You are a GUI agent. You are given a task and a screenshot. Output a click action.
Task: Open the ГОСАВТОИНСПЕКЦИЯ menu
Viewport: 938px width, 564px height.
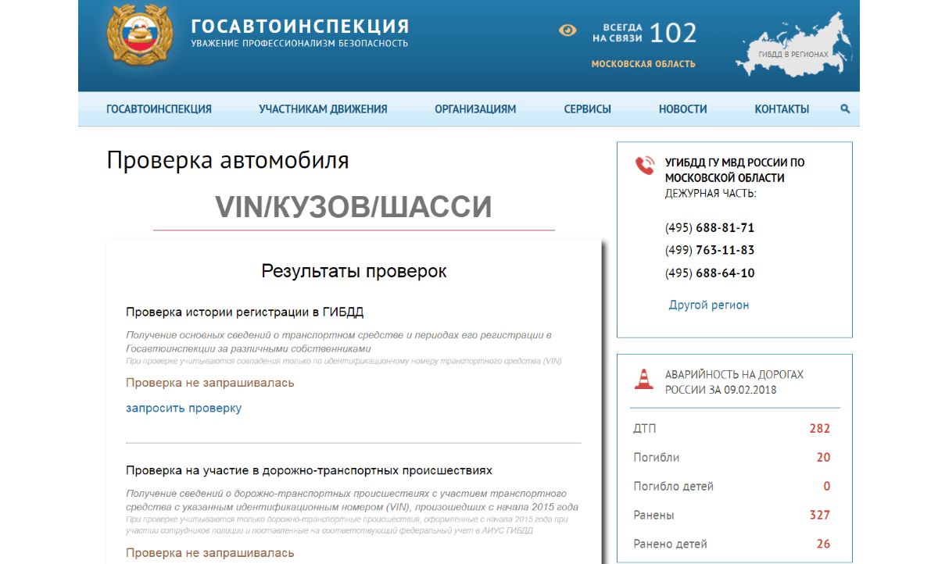point(159,109)
